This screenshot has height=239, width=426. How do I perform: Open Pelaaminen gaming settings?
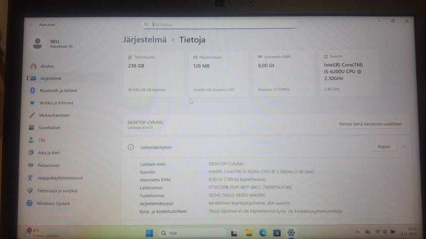(x=49, y=165)
